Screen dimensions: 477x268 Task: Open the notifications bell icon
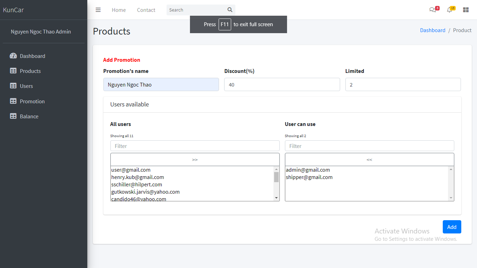[449, 10]
